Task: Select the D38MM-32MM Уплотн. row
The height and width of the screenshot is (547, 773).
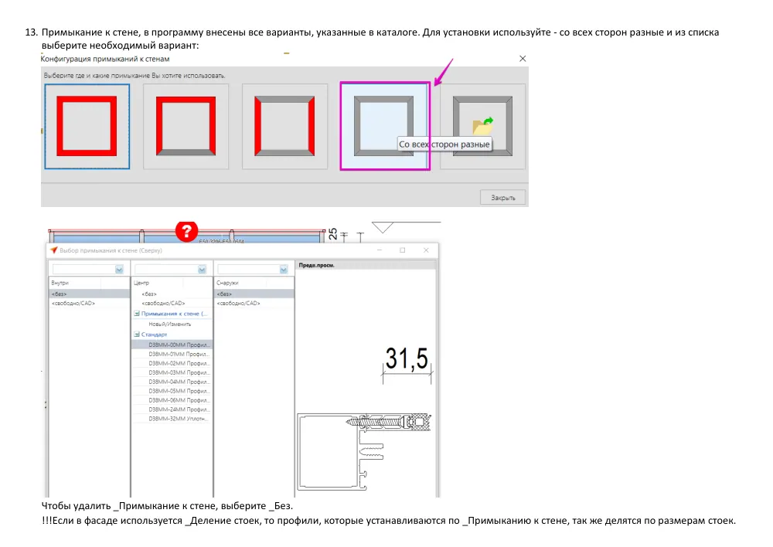Action: click(172, 419)
